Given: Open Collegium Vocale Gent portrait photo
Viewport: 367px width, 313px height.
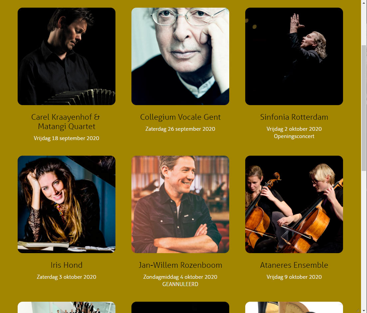Looking at the screenshot, I should click(180, 56).
